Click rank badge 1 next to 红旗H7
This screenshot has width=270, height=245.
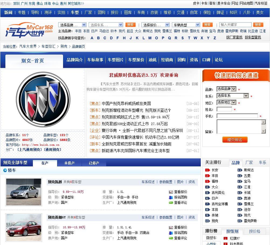coord(225,238)
